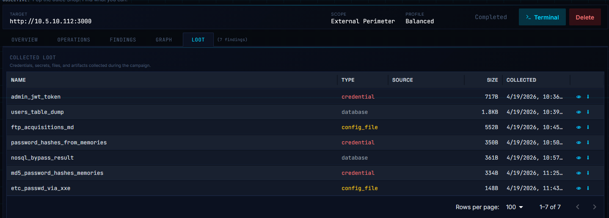This screenshot has width=609, height=218.
Task: Go to the previous page of loot
Action: click(x=578, y=207)
